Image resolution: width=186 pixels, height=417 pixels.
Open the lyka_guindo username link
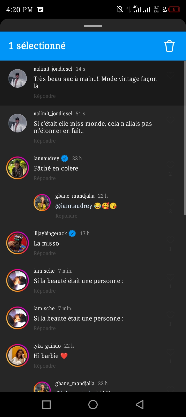pyautogui.click(x=47, y=346)
